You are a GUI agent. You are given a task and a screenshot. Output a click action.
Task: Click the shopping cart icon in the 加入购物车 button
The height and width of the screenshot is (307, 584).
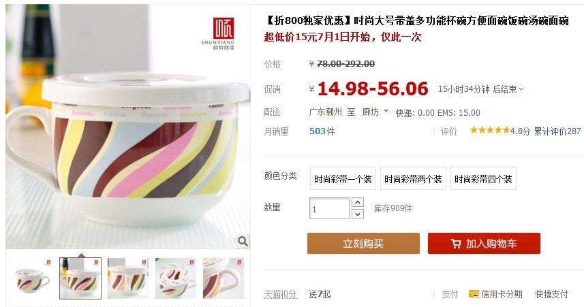point(455,244)
